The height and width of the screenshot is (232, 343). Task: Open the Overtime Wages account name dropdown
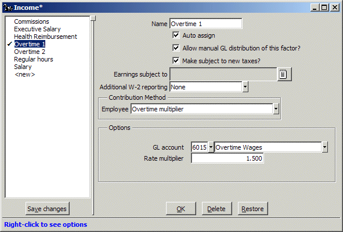[324, 147]
